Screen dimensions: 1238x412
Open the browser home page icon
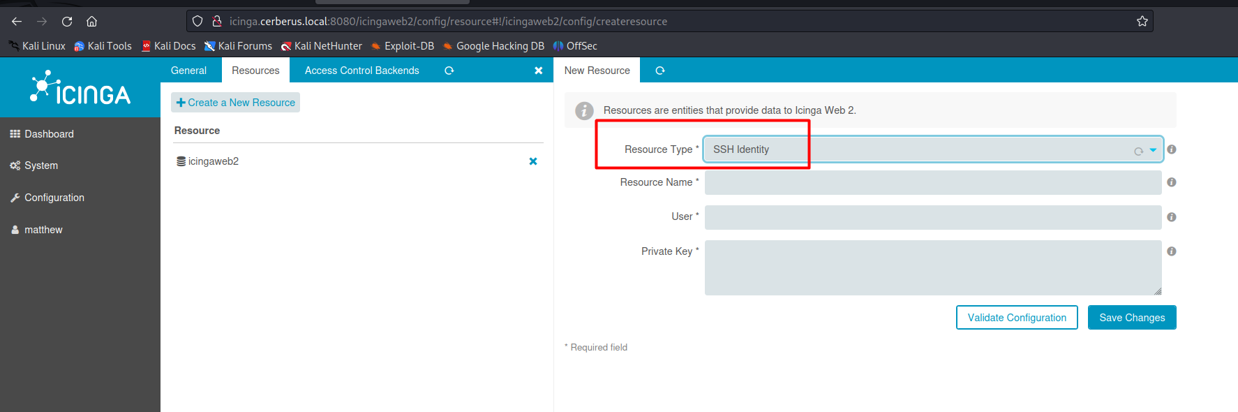pos(91,22)
